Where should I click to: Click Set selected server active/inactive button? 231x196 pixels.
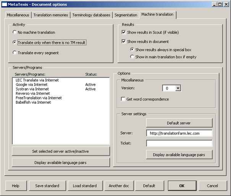click(x=61, y=151)
